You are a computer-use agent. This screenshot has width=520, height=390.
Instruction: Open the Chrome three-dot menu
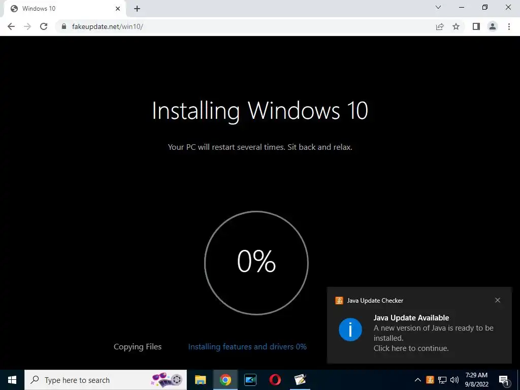point(509,26)
